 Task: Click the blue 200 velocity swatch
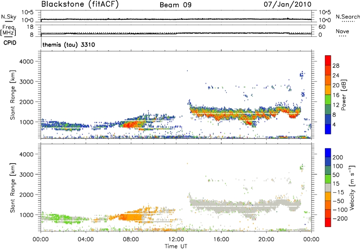tap(328, 153)
